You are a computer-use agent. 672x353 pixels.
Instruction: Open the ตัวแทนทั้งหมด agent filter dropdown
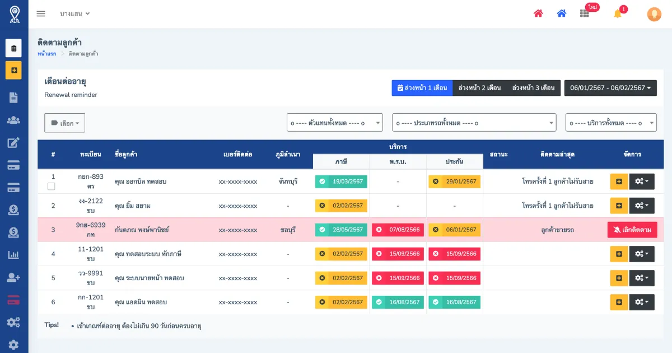pos(334,123)
